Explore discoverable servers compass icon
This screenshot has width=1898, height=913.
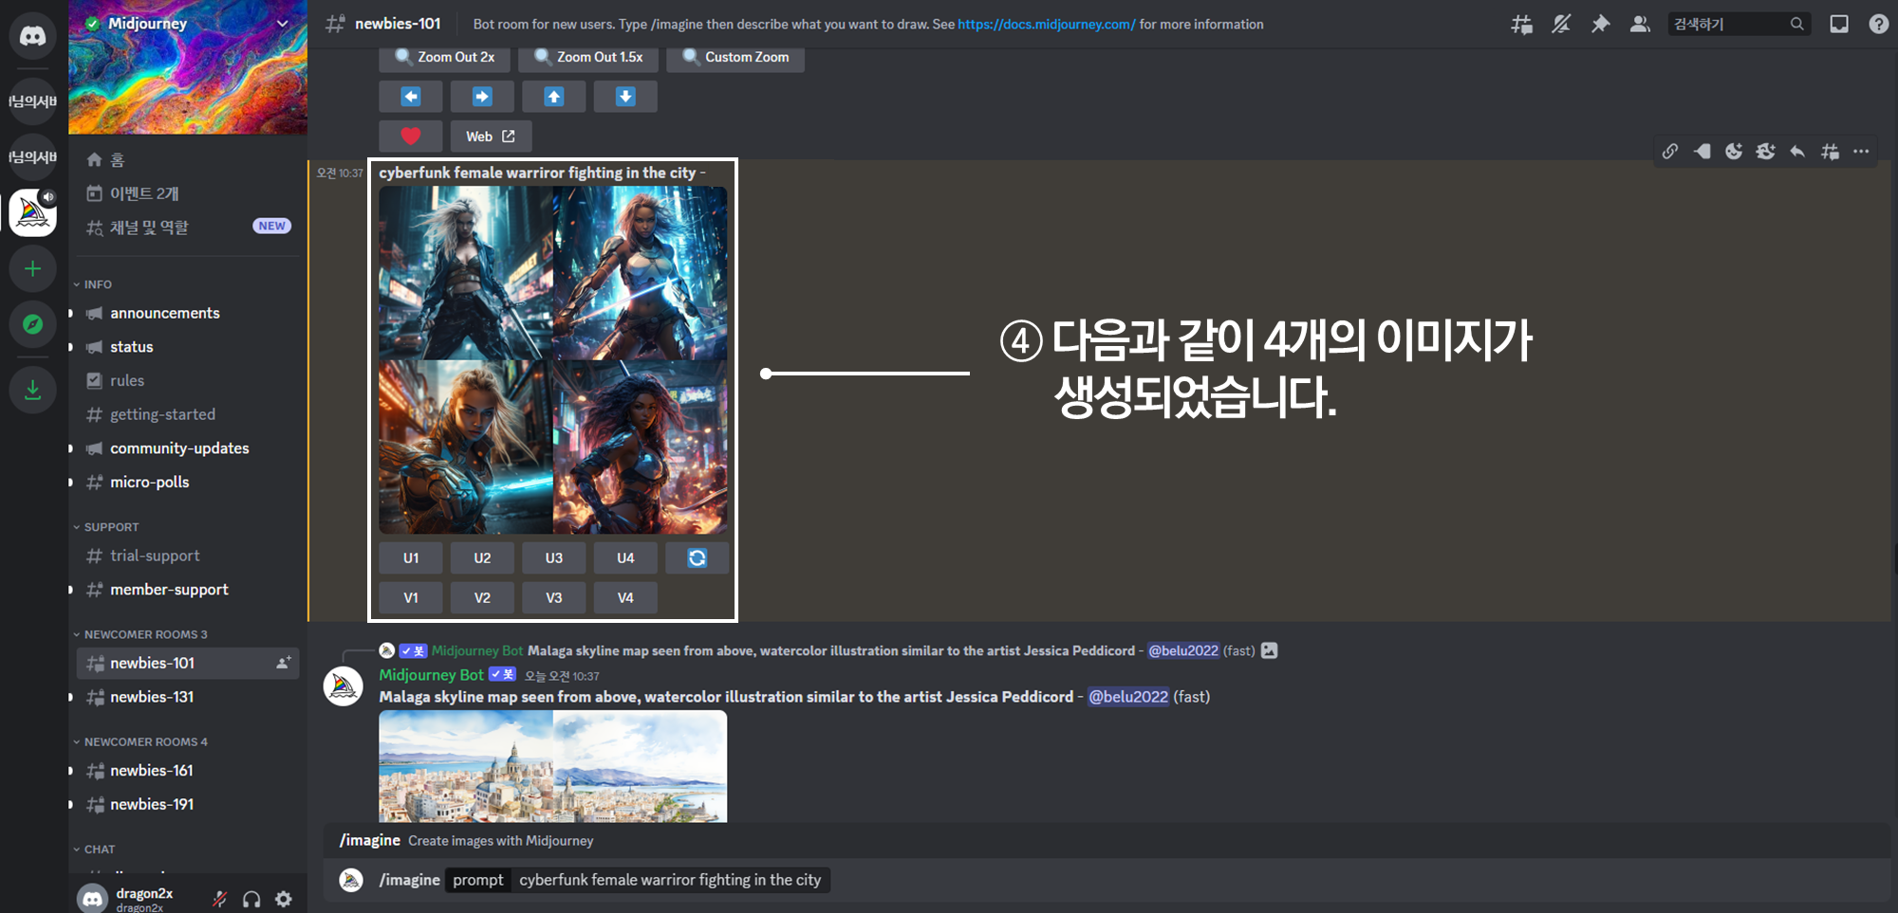coord(33,324)
